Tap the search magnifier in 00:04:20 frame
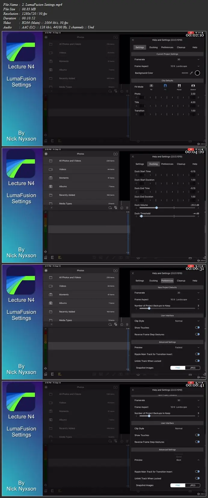The image size is (208, 498). [x=110, y=208]
